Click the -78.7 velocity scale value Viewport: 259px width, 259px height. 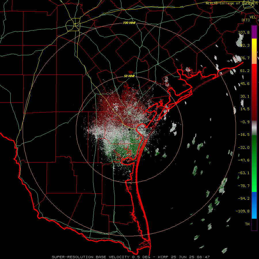pyautogui.click(x=244, y=186)
